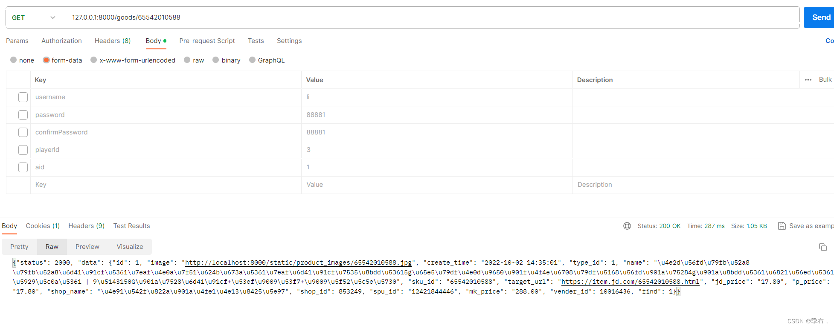Click the network globe icon beside Status

627,226
